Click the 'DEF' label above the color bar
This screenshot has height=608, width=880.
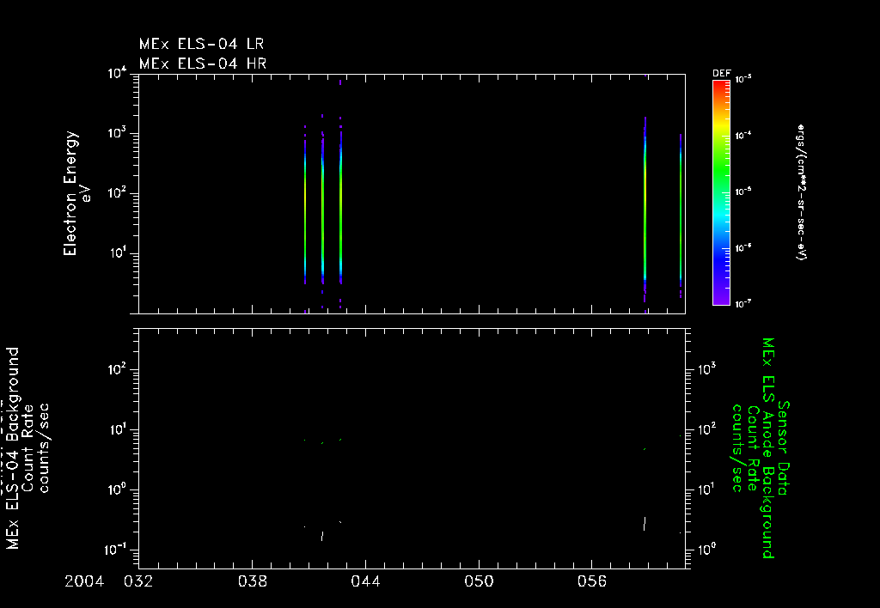pos(721,74)
